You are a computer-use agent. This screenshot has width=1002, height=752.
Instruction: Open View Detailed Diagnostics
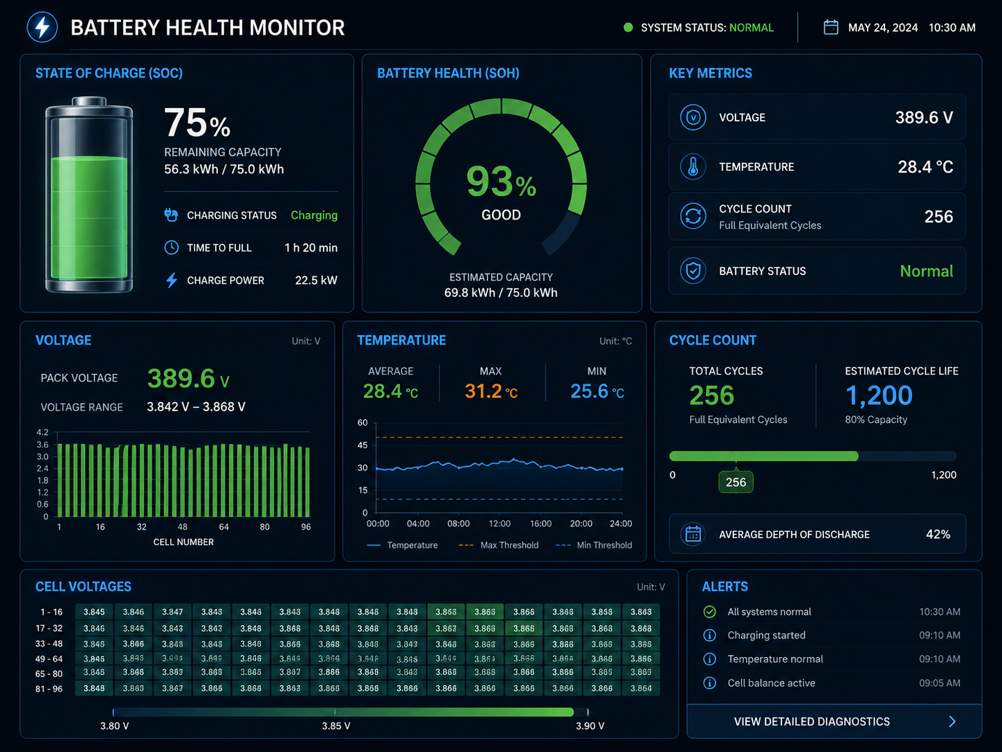pos(834,722)
